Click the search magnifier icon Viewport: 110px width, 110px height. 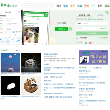(51, 5)
